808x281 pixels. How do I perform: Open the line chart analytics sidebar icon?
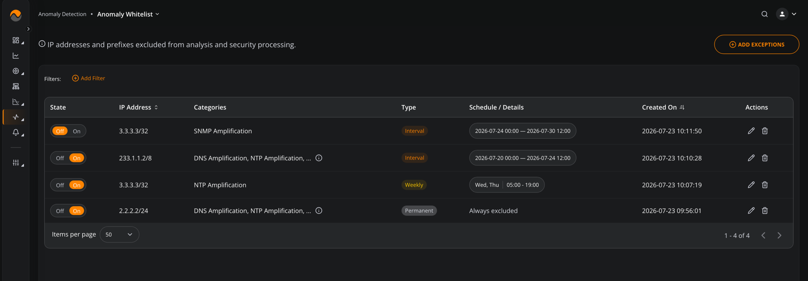(x=16, y=56)
